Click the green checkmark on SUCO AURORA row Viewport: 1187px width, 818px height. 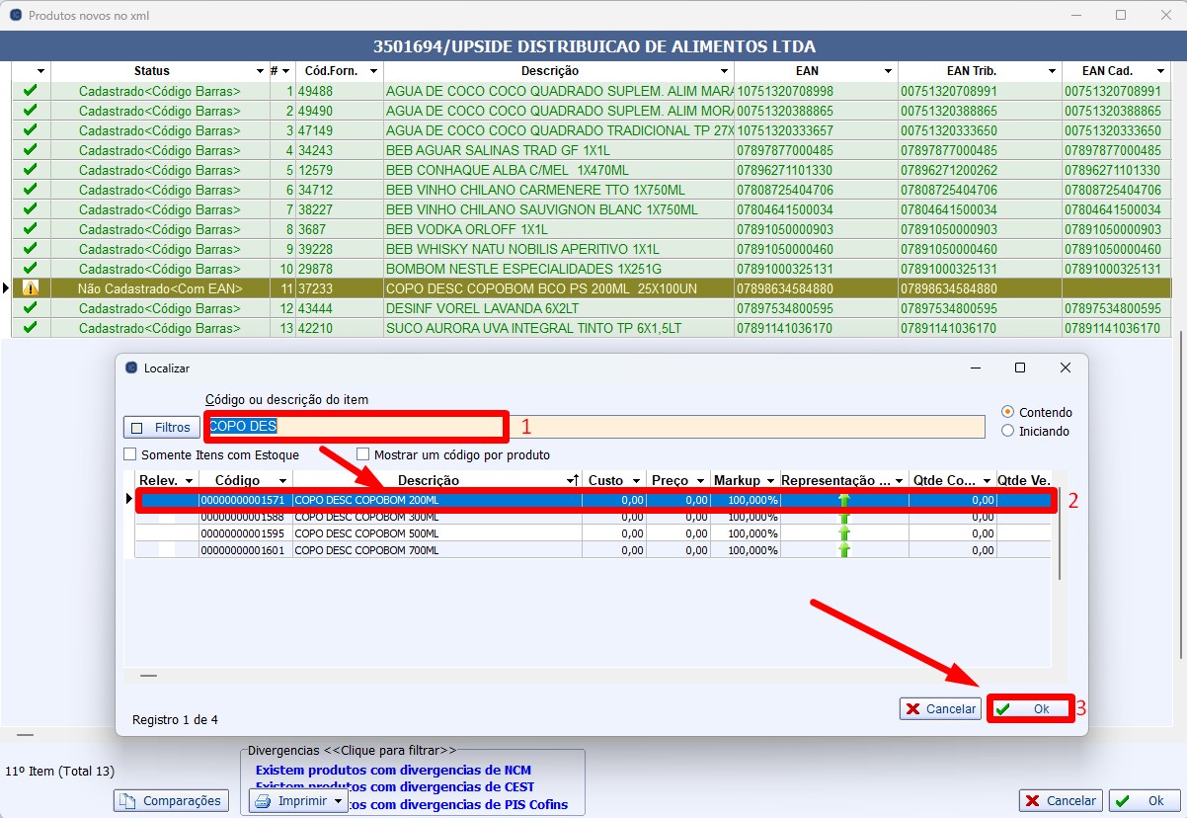31,328
